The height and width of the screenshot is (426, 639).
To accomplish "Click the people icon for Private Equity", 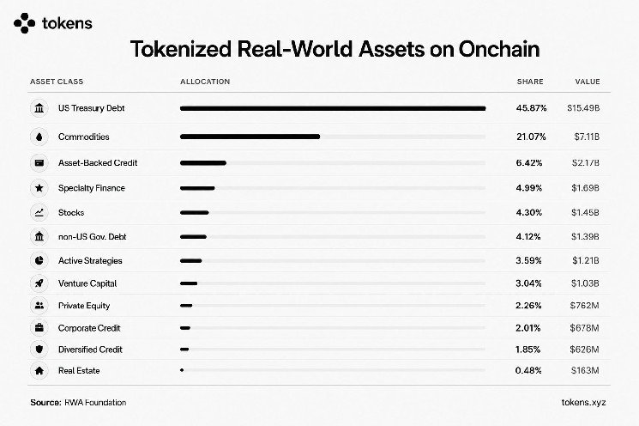I will (39, 305).
